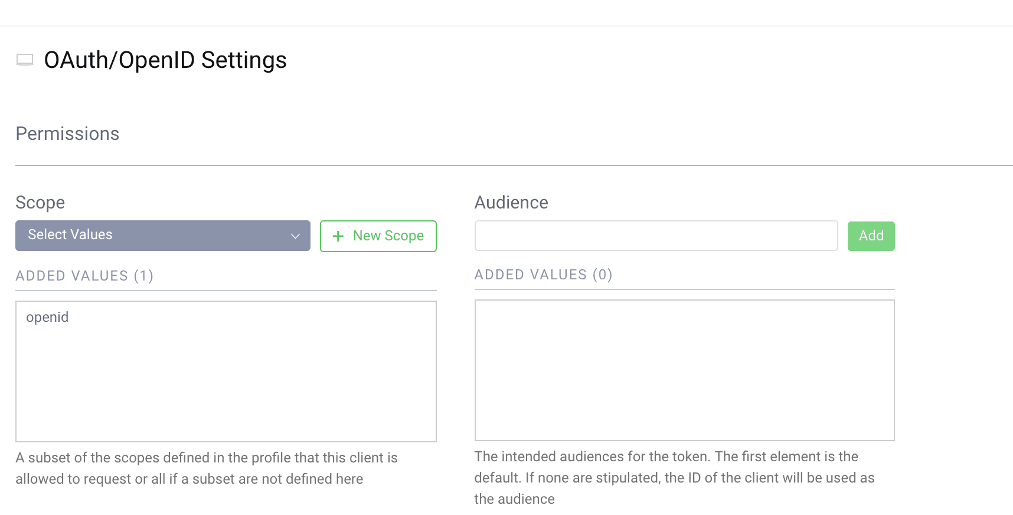Screen dimensions: 1013x515
Task: Click the monitor icon beside OAuth/OpenID Settings
Action: click(25, 60)
